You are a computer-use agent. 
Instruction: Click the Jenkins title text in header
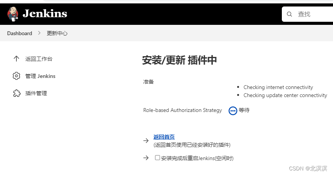pyautogui.click(x=45, y=14)
